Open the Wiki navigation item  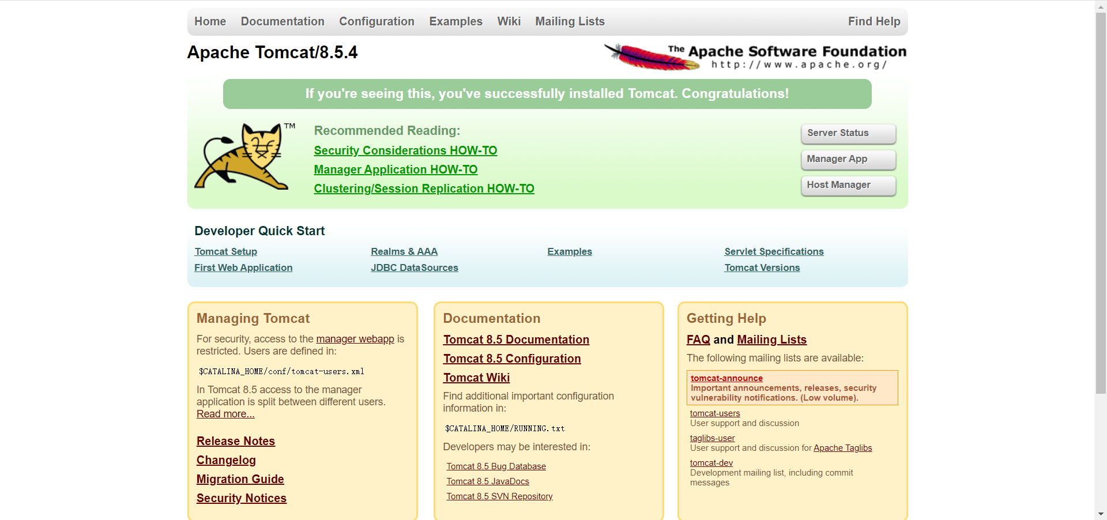[x=509, y=21]
